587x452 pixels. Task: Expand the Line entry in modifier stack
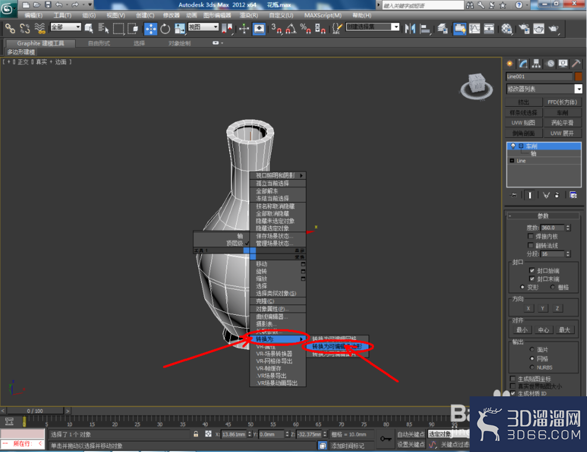coord(512,161)
